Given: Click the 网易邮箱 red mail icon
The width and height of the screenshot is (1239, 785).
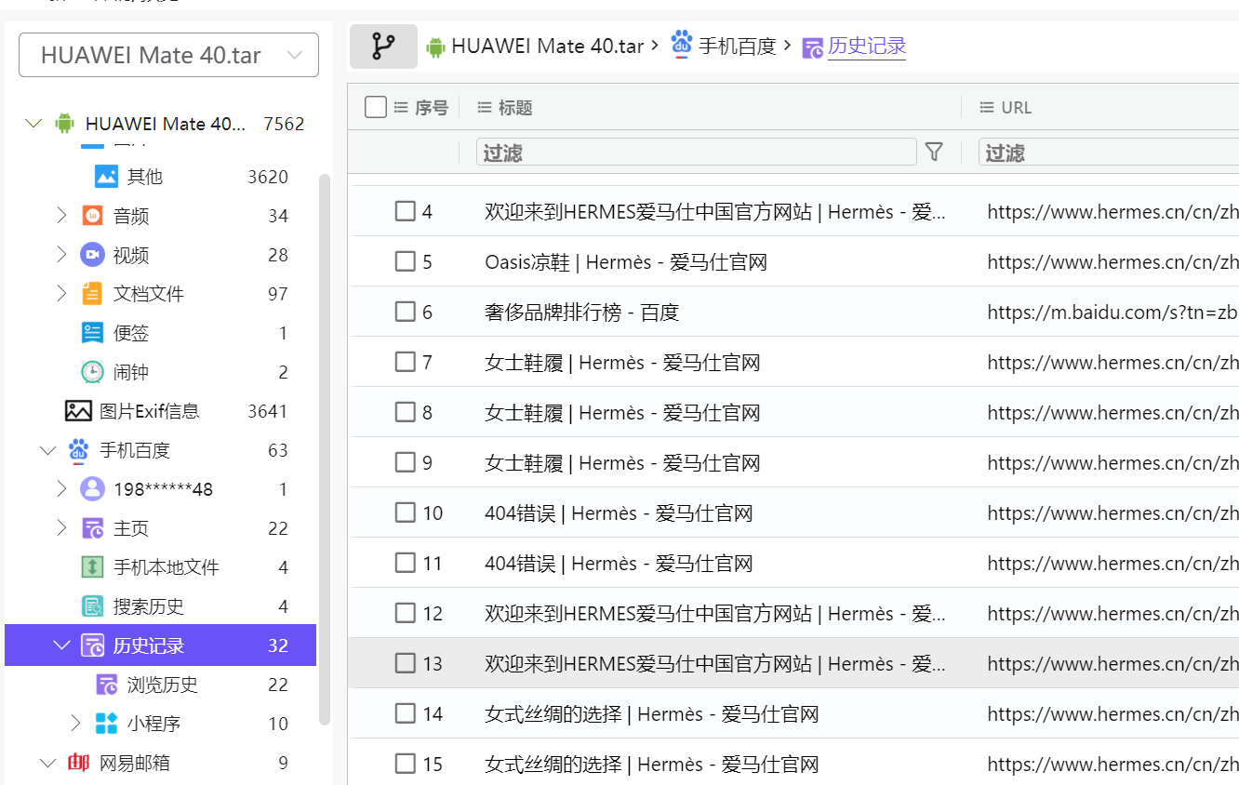Looking at the screenshot, I should pyautogui.click(x=79, y=763).
